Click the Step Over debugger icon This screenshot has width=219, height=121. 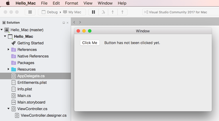click(103, 12)
